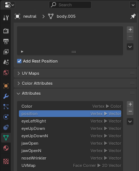The width and height of the screenshot is (139, 171).
Task: Toggle the pin icon for body.005
Action: pyautogui.click(x=133, y=16)
